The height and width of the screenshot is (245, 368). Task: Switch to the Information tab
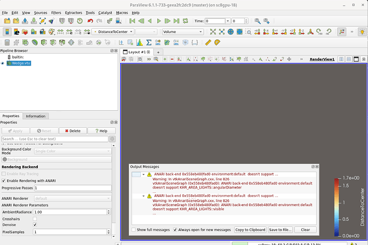[x=35, y=116]
